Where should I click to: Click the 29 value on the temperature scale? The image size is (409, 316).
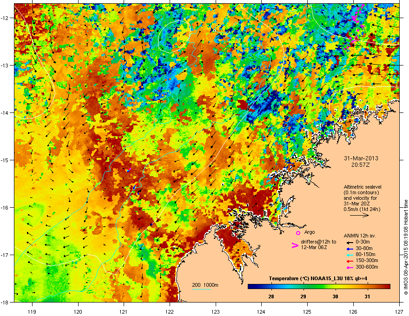click(x=303, y=296)
